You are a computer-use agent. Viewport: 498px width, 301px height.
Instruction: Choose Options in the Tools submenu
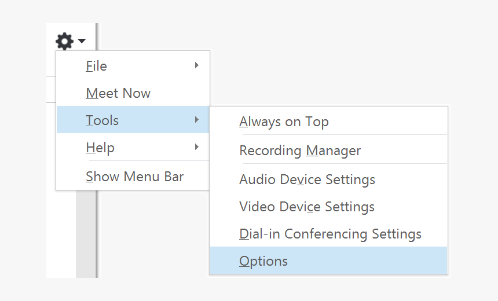point(263,261)
